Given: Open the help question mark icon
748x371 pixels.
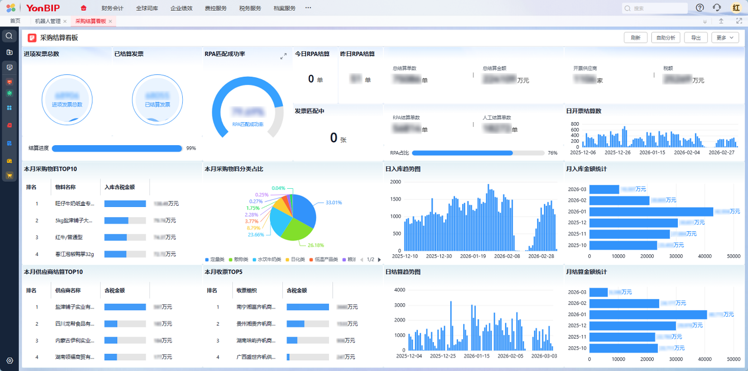Looking at the screenshot, I should (700, 8).
